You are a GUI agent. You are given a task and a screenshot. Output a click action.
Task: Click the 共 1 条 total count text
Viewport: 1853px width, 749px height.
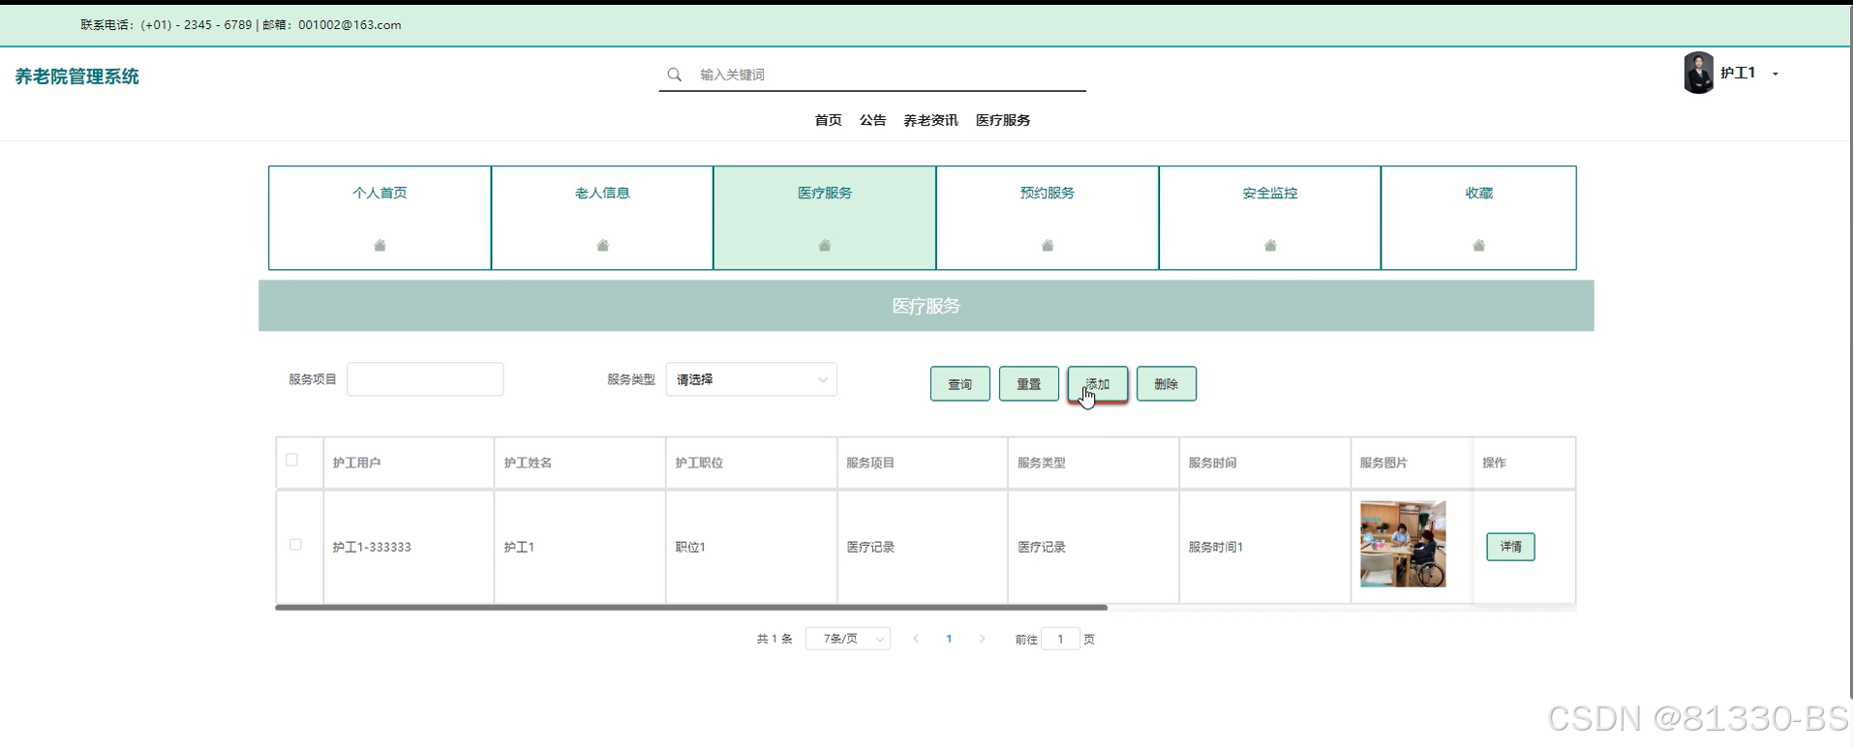pos(775,639)
